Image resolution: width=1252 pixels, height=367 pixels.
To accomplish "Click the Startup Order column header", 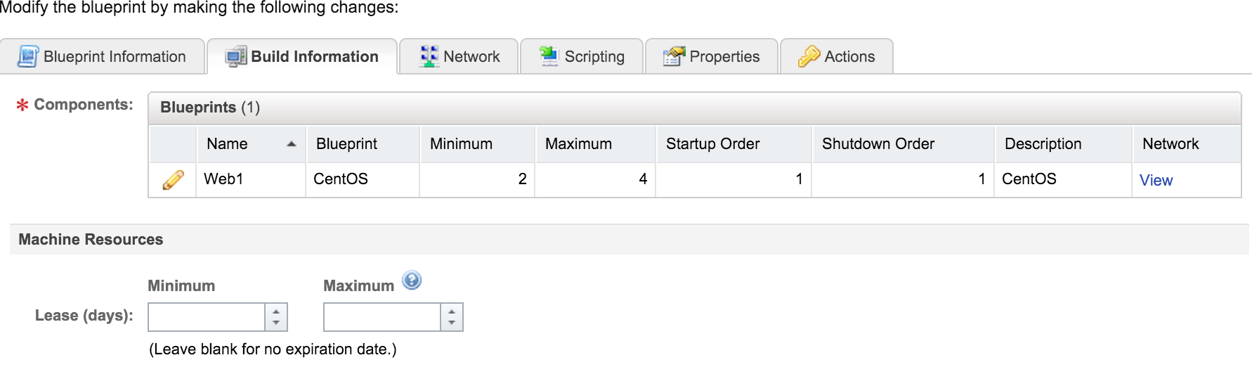I will coord(712,144).
